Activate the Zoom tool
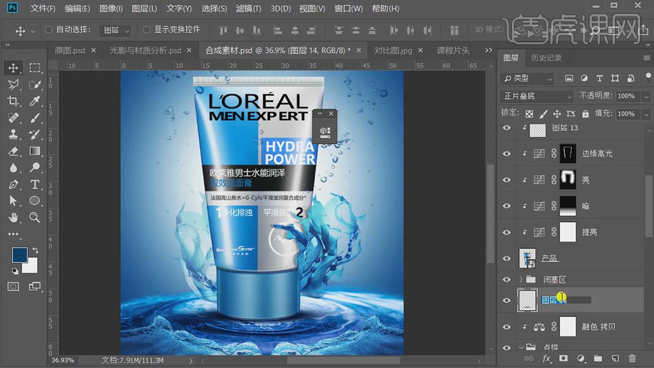Viewport: 654px width, 368px height. click(35, 217)
